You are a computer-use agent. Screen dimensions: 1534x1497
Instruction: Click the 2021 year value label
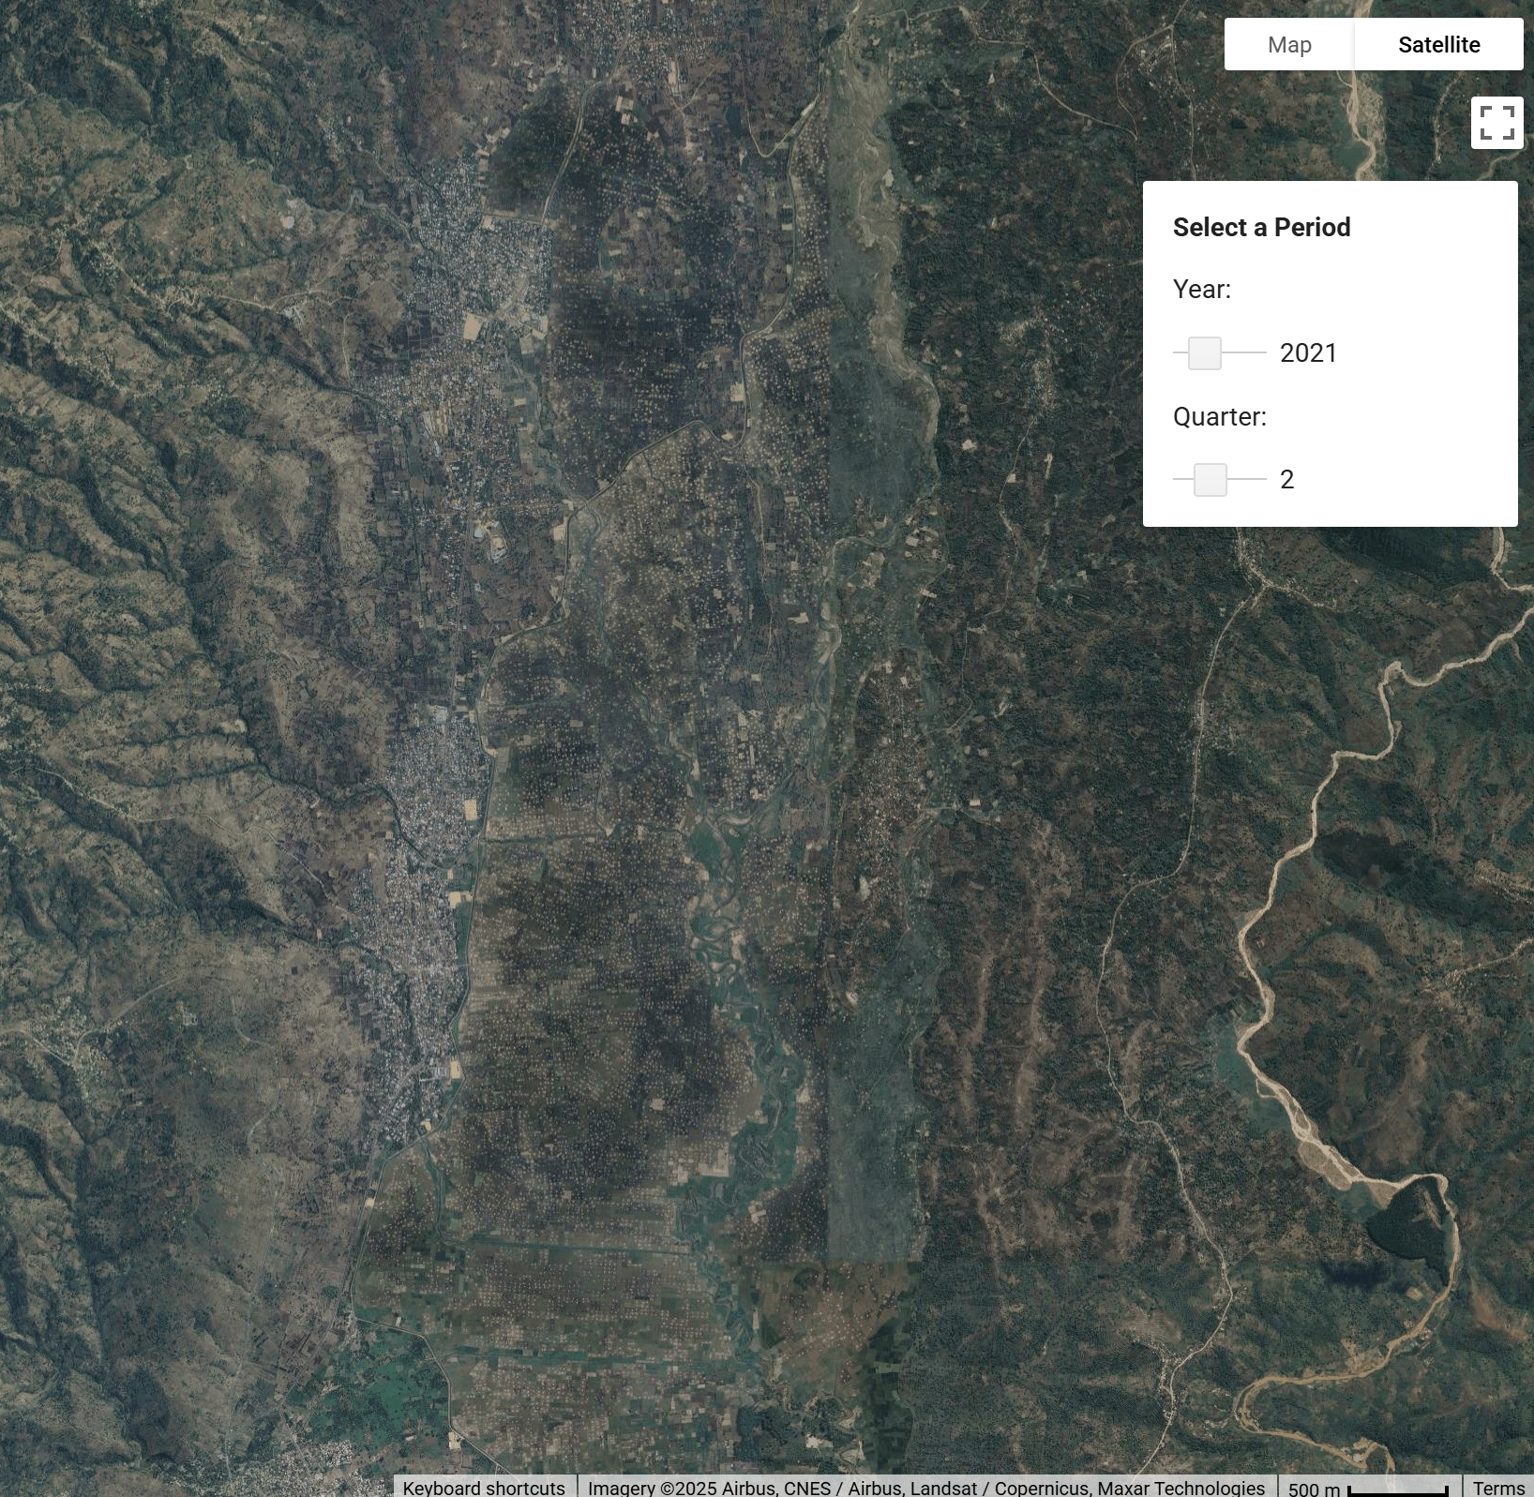coord(1308,353)
